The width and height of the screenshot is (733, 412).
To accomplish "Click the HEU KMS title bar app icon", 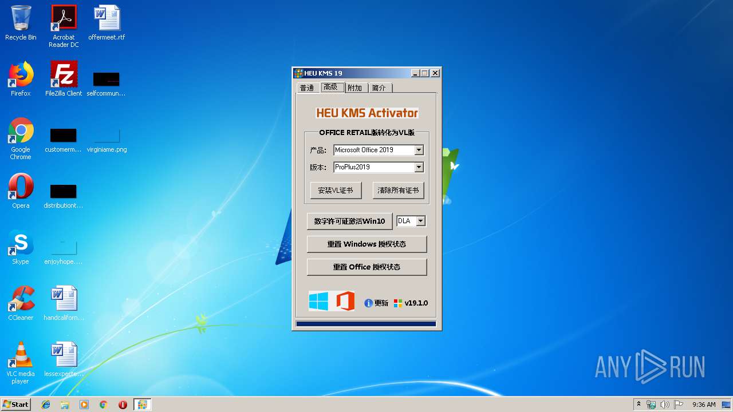I will click(298, 73).
